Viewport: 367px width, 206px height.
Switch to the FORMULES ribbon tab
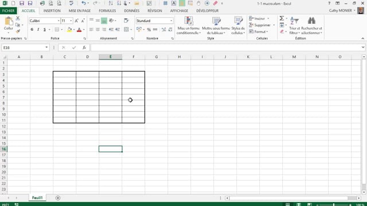(107, 11)
